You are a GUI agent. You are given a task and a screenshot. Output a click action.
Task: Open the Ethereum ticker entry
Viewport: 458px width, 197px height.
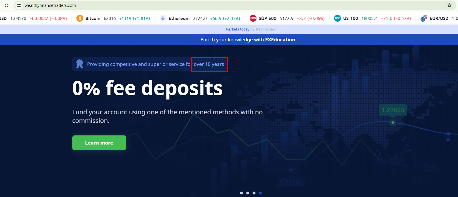point(200,18)
